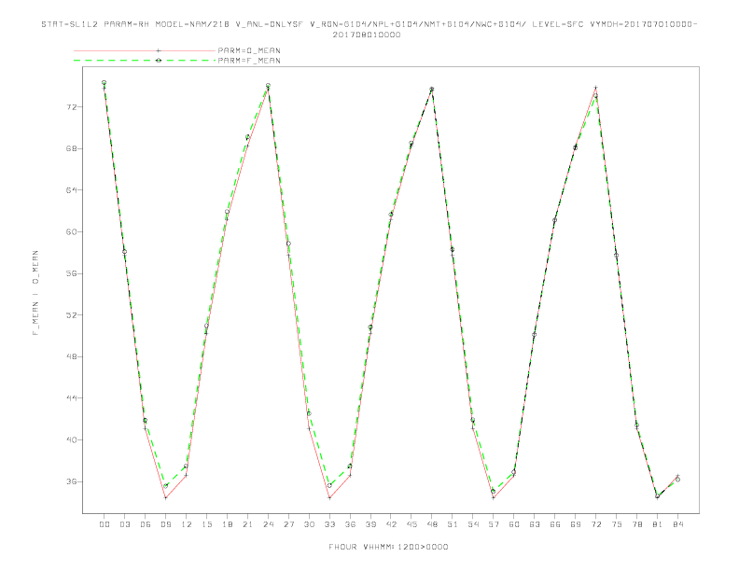Click x-axis forecast hour label 21
This screenshot has width=739, height=571.
(x=247, y=524)
